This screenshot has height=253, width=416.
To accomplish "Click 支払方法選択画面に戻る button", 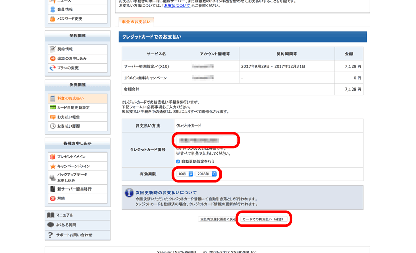I will pyautogui.click(x=217, y=219).
